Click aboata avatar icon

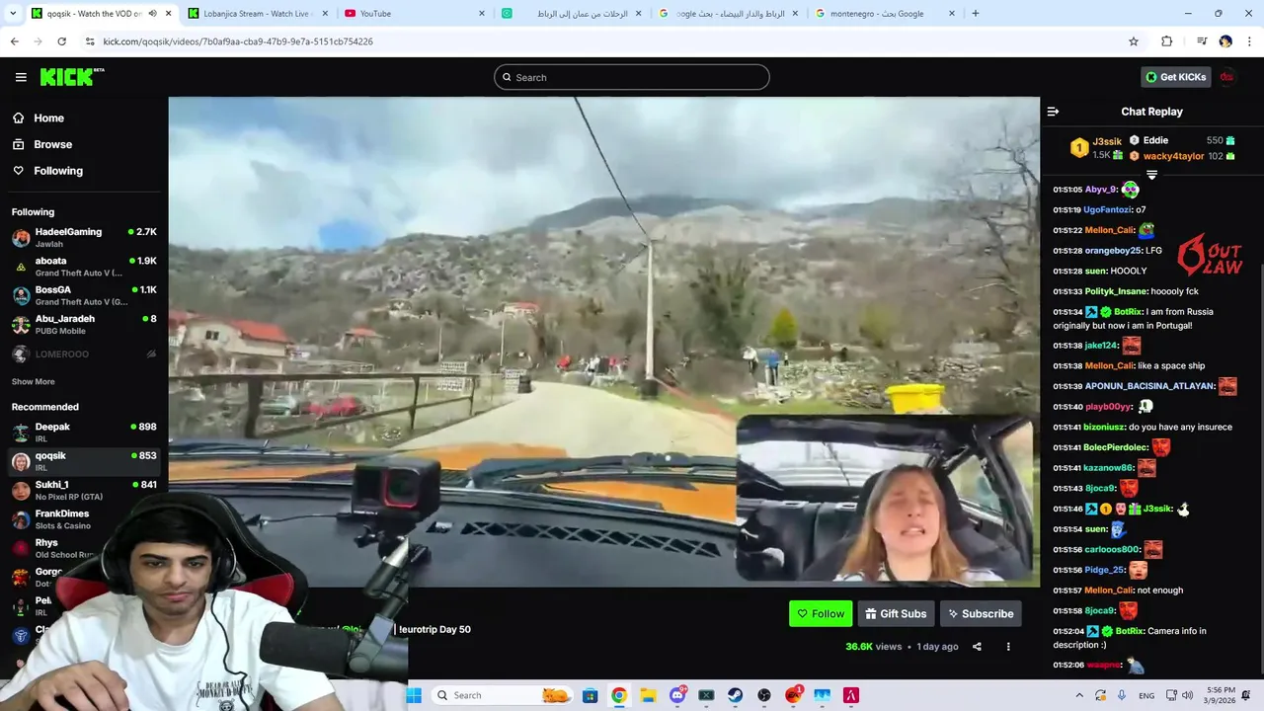click(x=21, y=267)
